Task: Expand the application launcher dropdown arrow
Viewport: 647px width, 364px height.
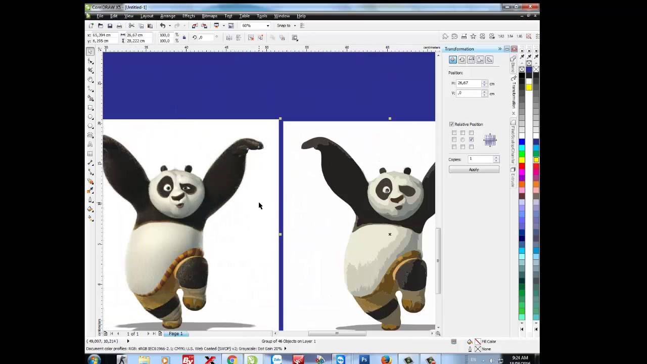Action: point(223,26)
